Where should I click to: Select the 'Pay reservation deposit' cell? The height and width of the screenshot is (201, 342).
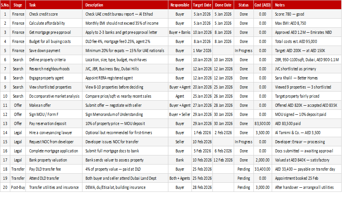(54, 123)
